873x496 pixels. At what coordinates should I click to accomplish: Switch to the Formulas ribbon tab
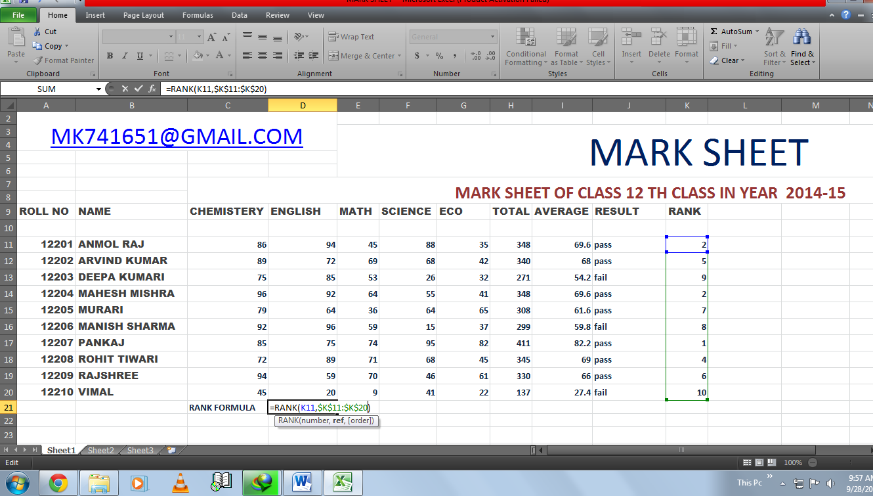[x=198, y=14]
